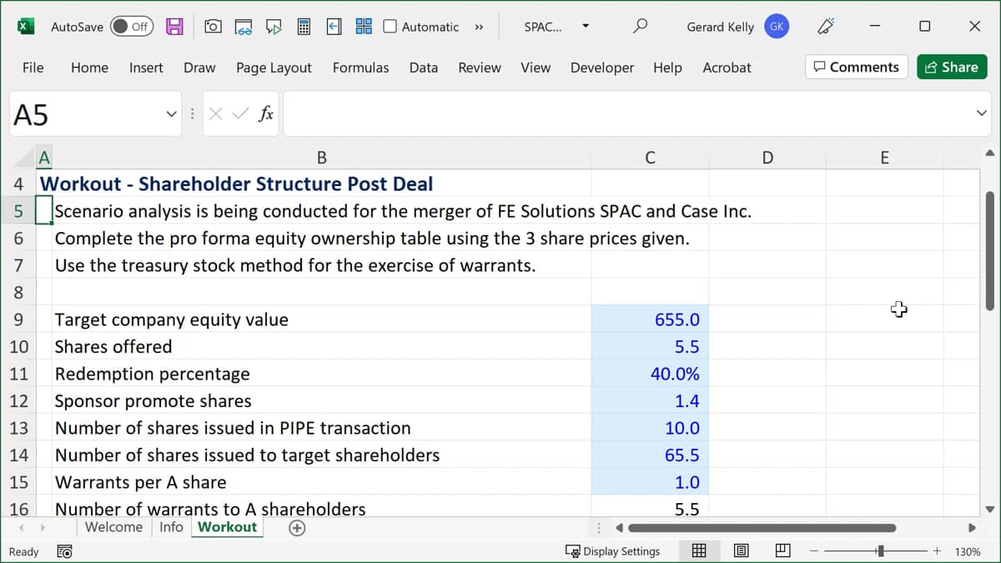
Task: Click the glasses preview icon in toolbar
Action: (243, 27)
